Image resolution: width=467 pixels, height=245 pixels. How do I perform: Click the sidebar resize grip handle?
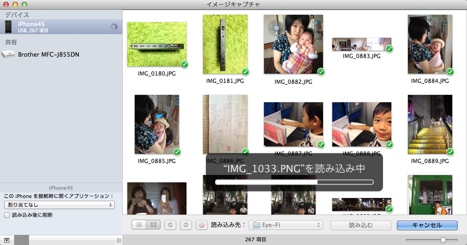(119, 240)
